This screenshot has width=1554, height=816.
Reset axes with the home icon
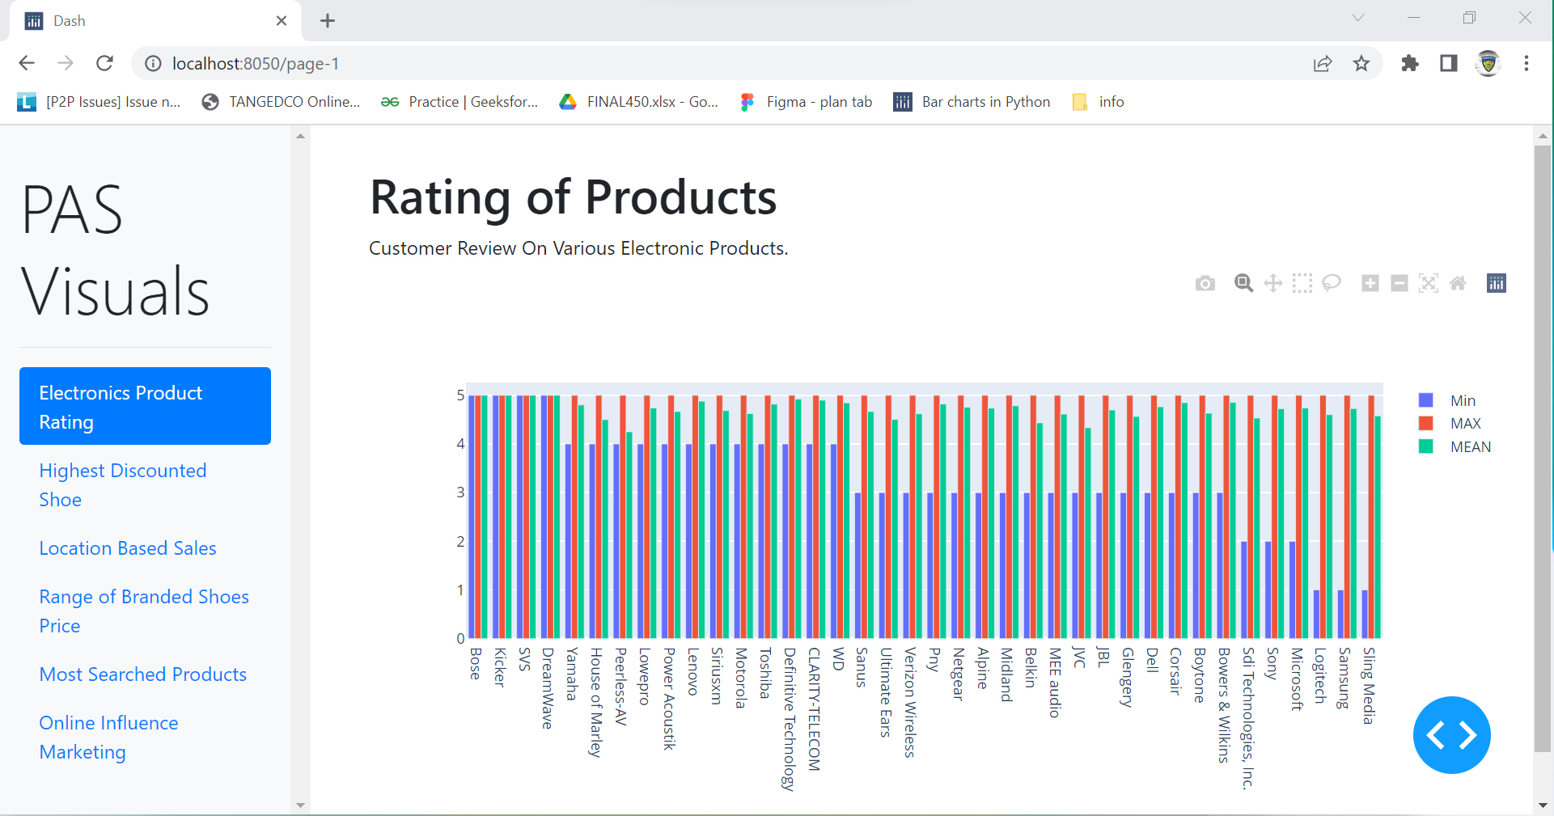click(1458, 283)
